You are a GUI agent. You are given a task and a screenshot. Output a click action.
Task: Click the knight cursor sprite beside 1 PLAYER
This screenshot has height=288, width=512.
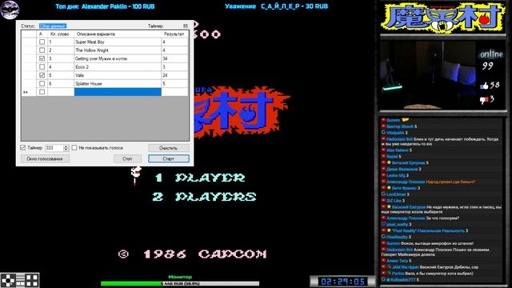tap(135, 176)
